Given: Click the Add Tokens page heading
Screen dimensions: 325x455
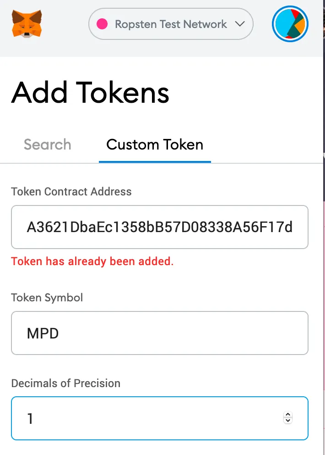Looking at the screenshot, I should click(x=90, y=93).
